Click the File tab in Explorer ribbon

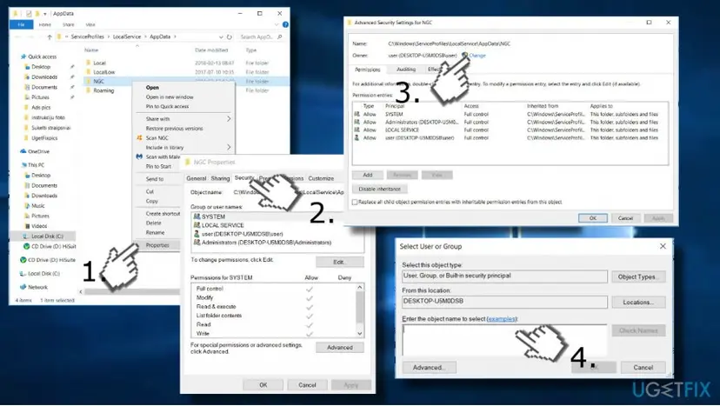click(x=21, y=24)
